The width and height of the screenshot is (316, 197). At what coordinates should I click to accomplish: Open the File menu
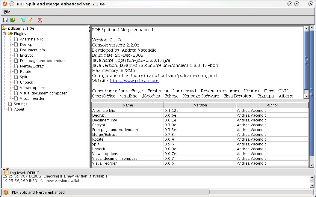[x=7, y=12]
